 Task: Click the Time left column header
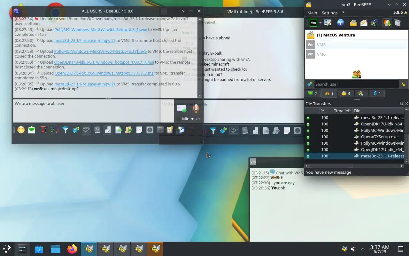click(342, 111)
